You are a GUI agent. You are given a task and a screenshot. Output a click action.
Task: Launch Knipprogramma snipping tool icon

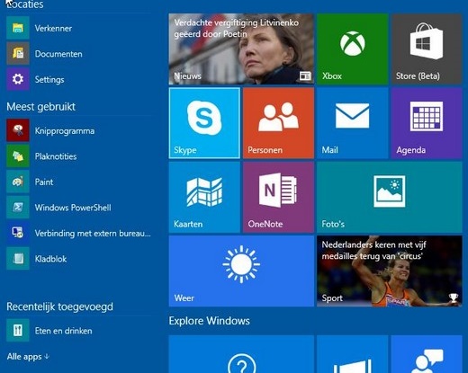(x=18, y=130)
